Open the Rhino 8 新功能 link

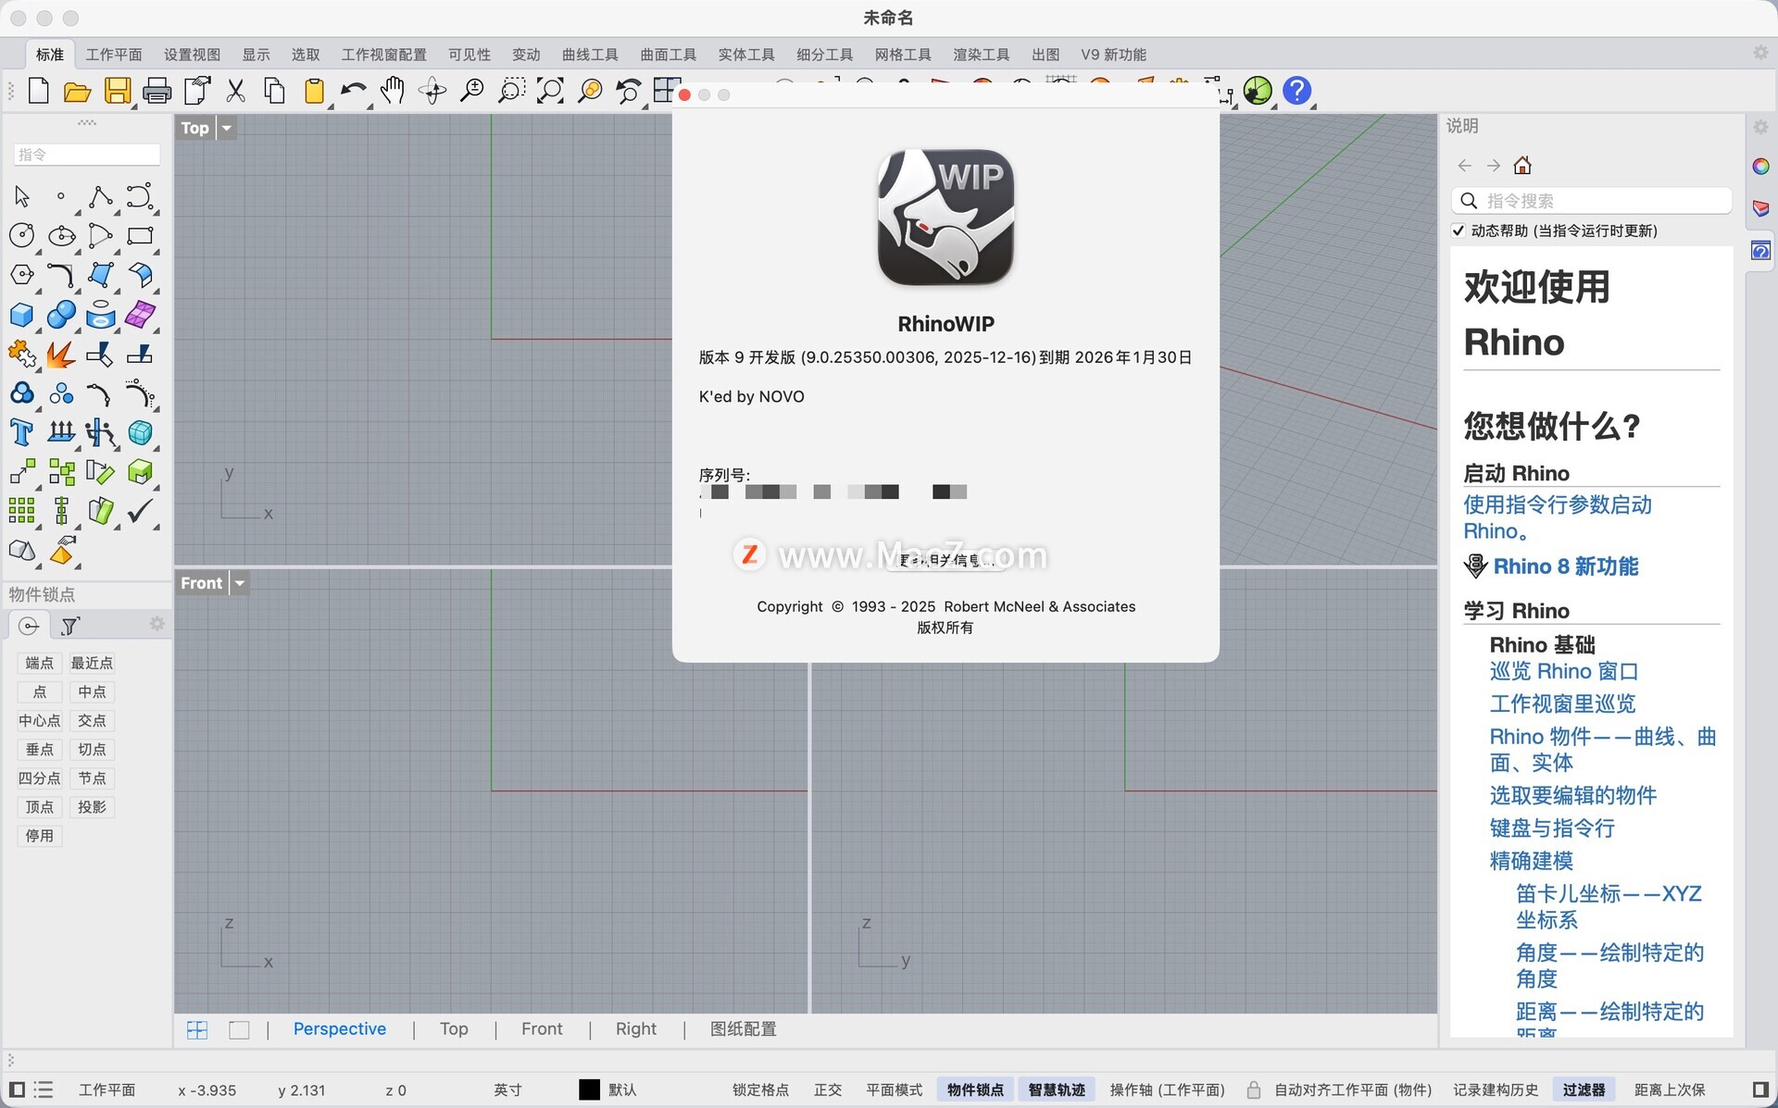[x=1565, y=566]
